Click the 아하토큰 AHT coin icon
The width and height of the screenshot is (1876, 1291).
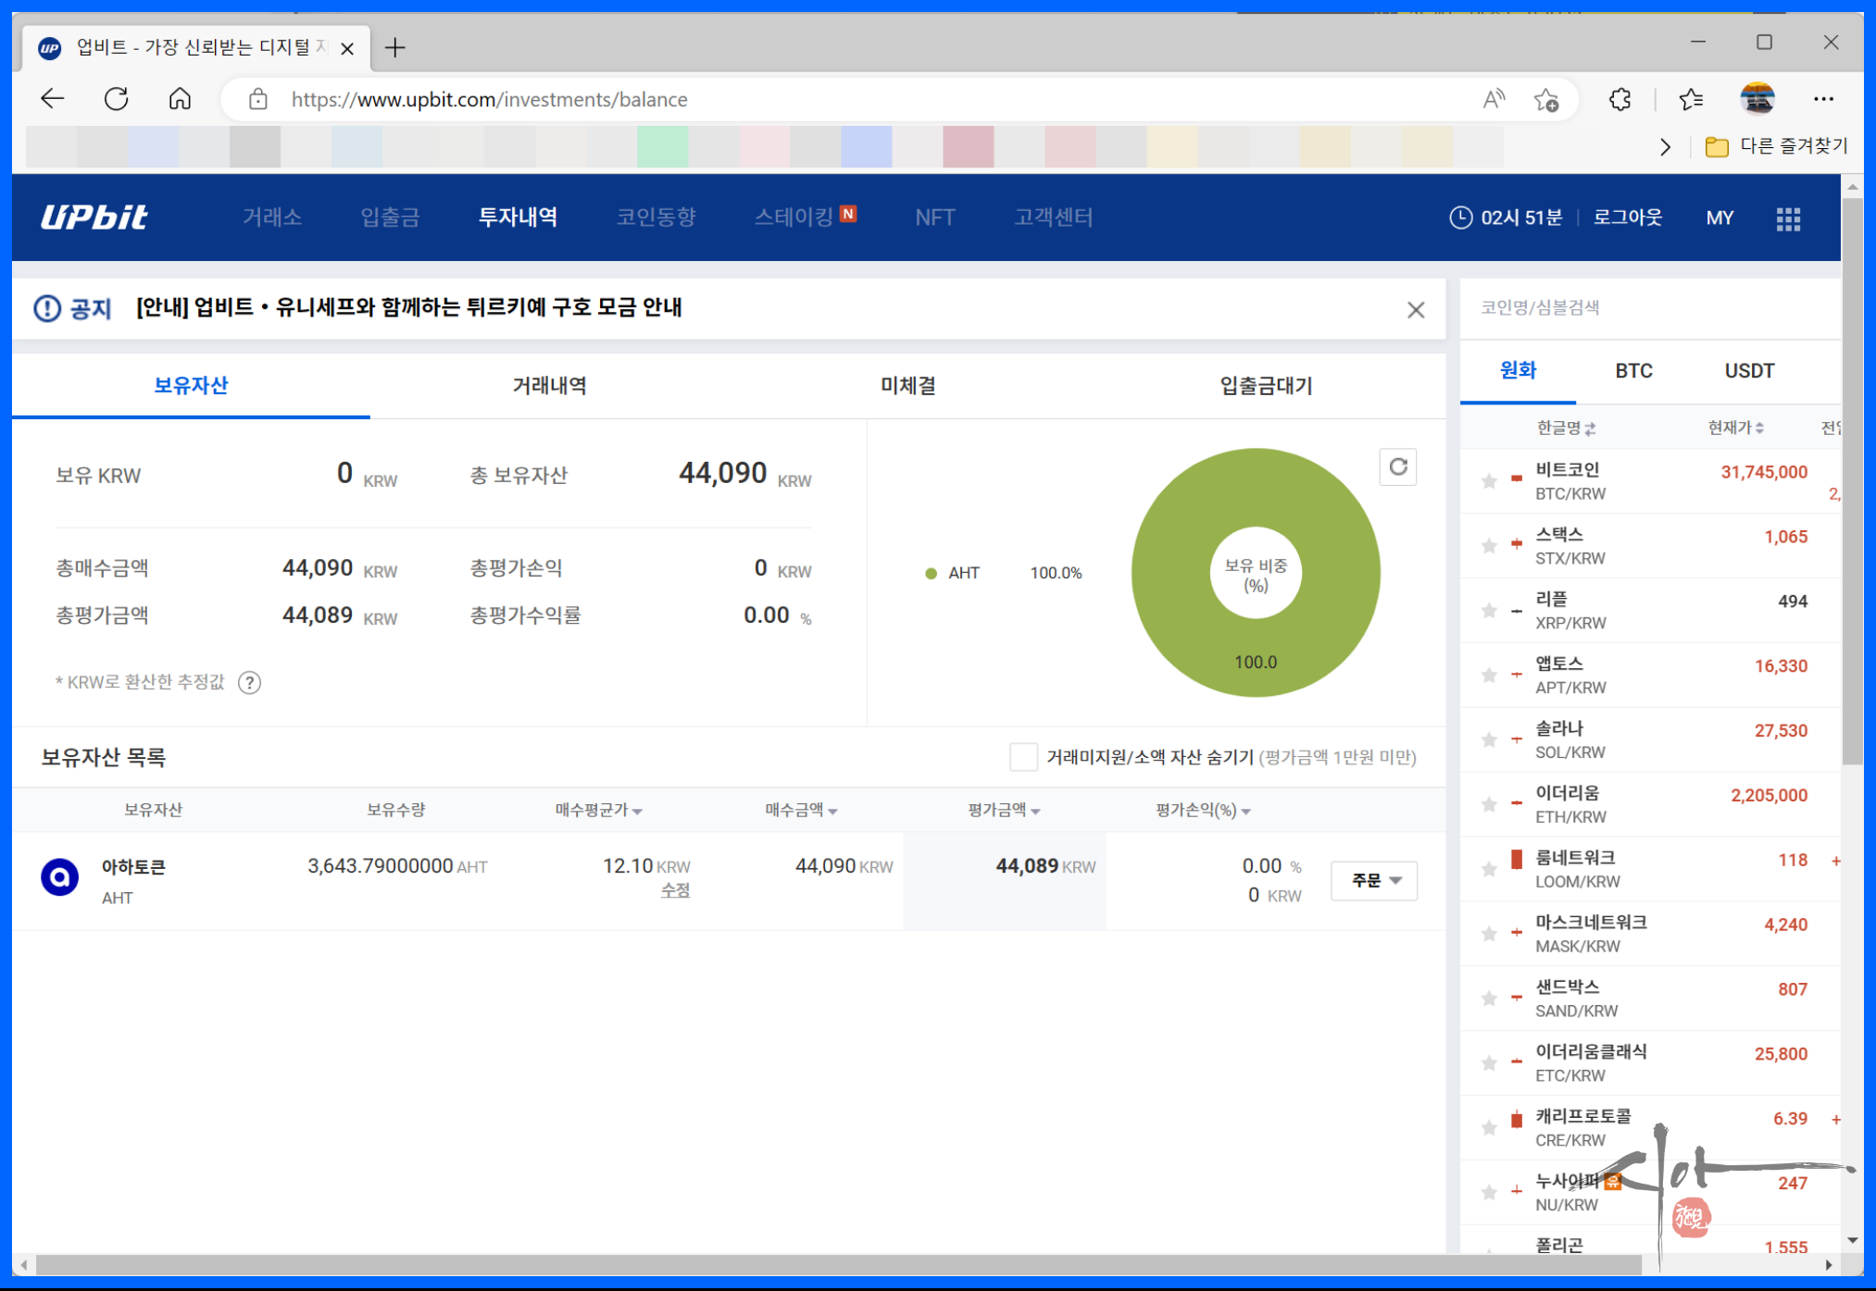(60, 876)
